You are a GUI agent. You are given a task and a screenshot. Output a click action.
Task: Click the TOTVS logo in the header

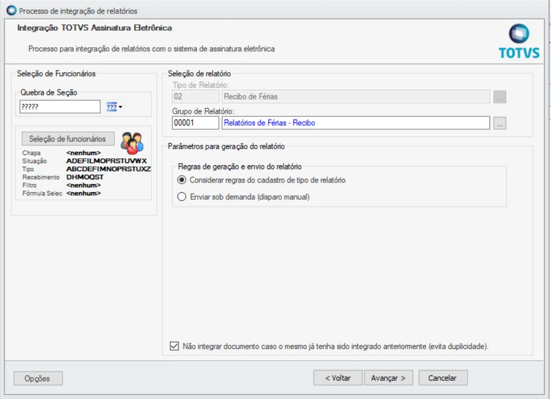(x=519, y=41)
